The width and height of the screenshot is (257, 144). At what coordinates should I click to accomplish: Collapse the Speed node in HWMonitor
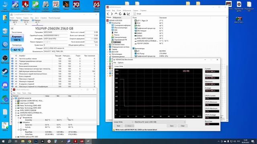18,130
